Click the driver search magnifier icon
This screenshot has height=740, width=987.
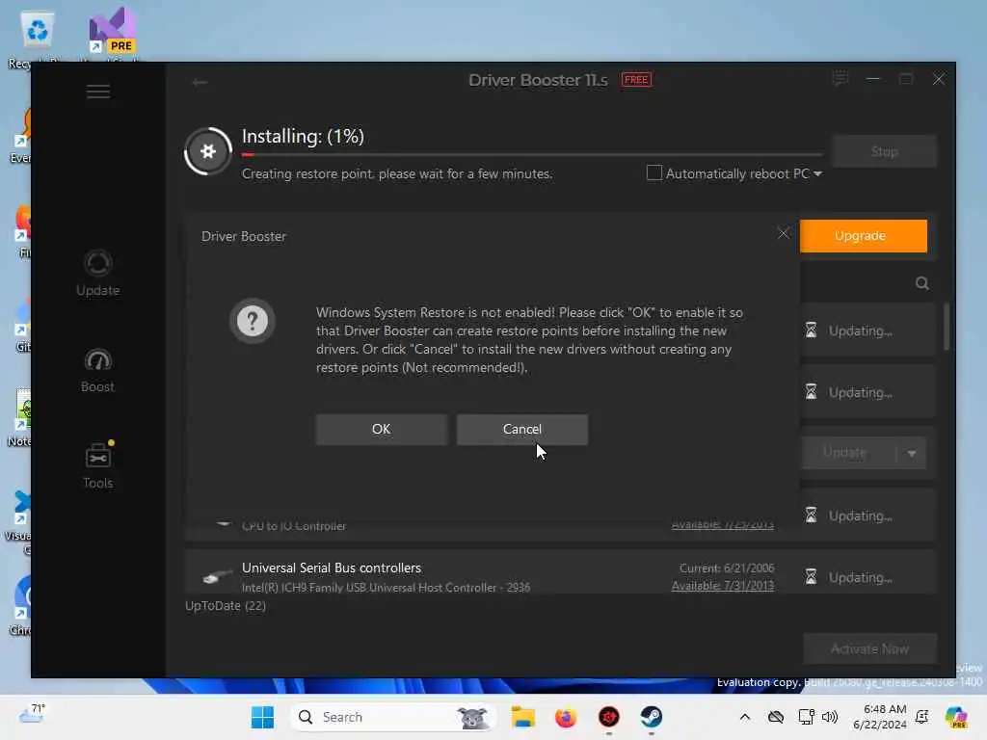[922, 283]
